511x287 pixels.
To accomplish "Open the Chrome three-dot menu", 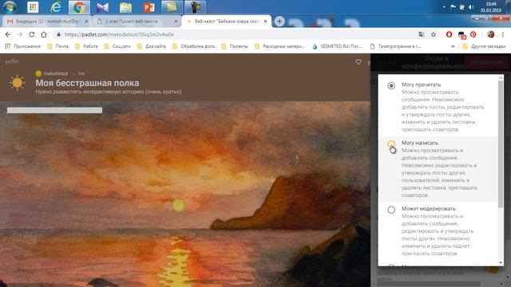I will pos(503,34).
